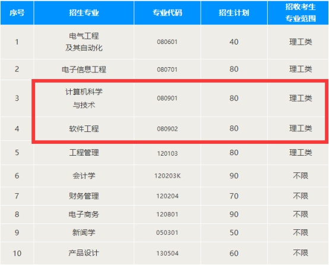Click the 会计学 major cell
329x265 pixels.
(x=84, y=175)
